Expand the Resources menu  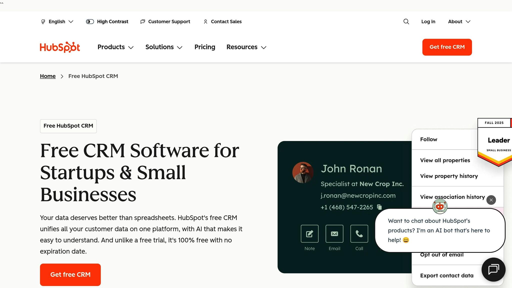[x=246, y=47]
